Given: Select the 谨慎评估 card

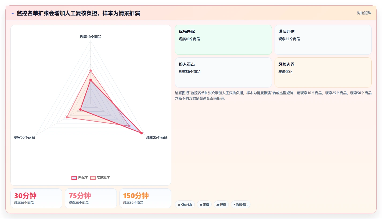Looking at the screenshot, I should coord(323,40).
